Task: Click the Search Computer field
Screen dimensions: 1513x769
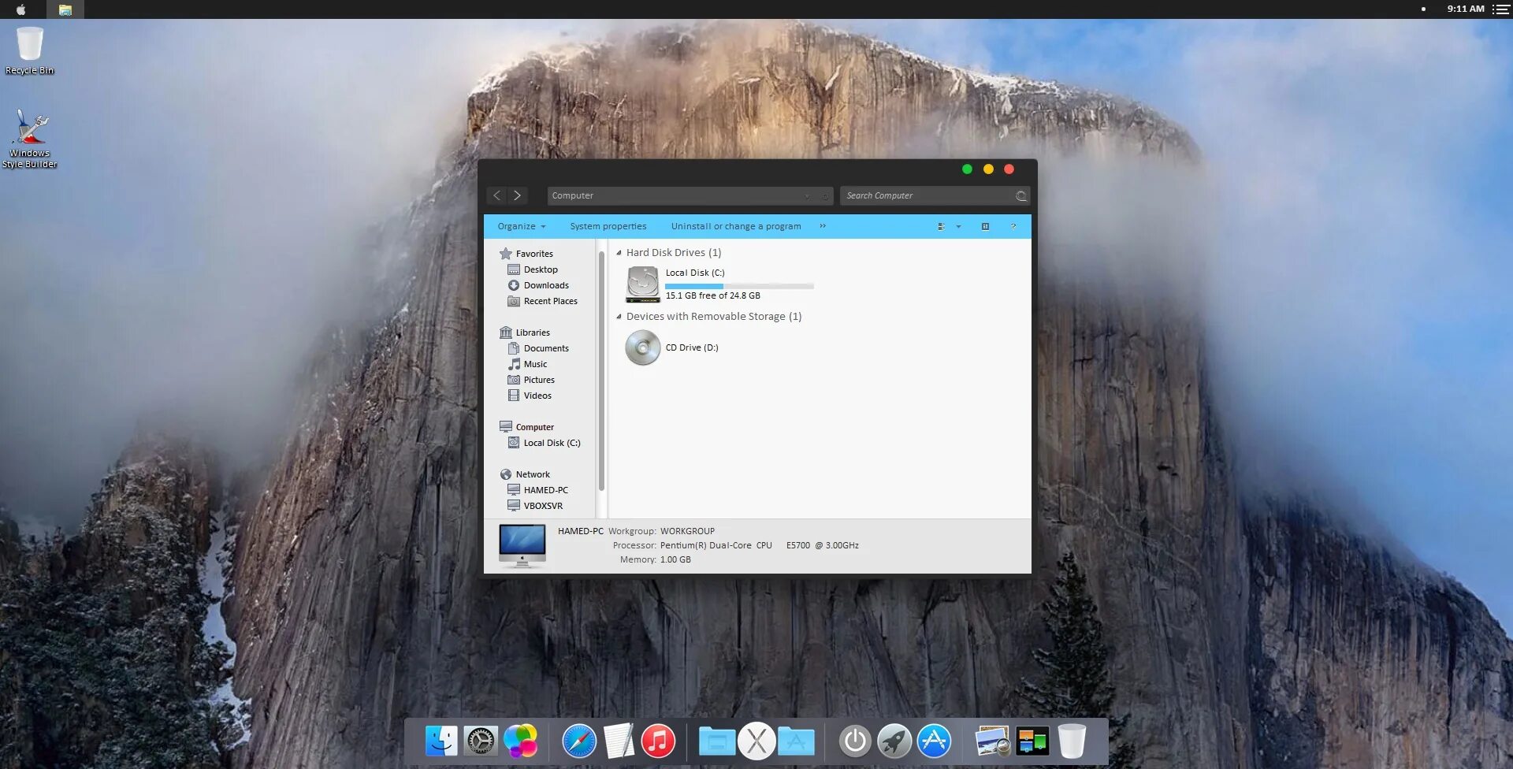Action: [935, 195]
